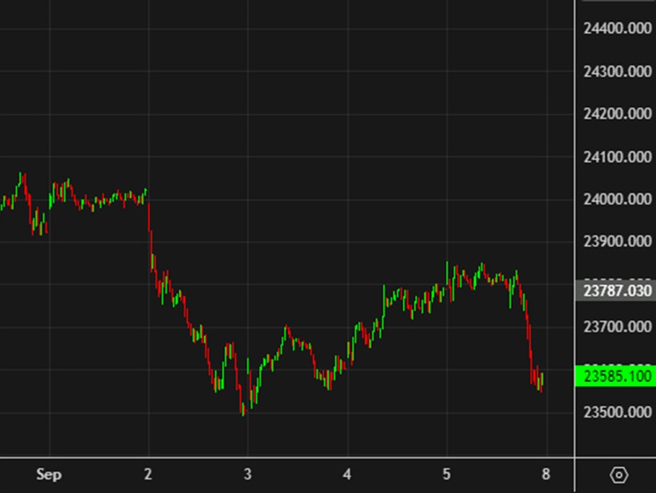Image resolution: width=656 pixels, height=493 pixels.
Task: Click the 23900.000 price axis label
Action: (x=617, y=241)
